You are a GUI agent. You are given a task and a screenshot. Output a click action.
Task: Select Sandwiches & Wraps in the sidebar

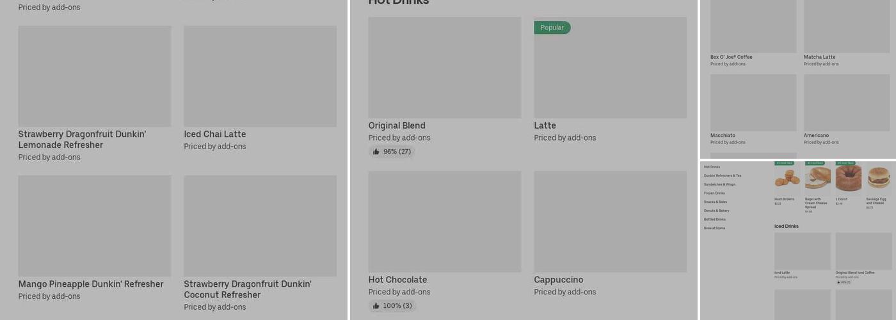(x=719, y=184)
